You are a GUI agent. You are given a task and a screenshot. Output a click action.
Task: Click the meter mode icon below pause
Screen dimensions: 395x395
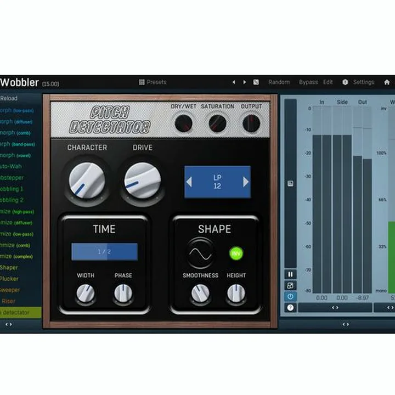pos(290,286)
